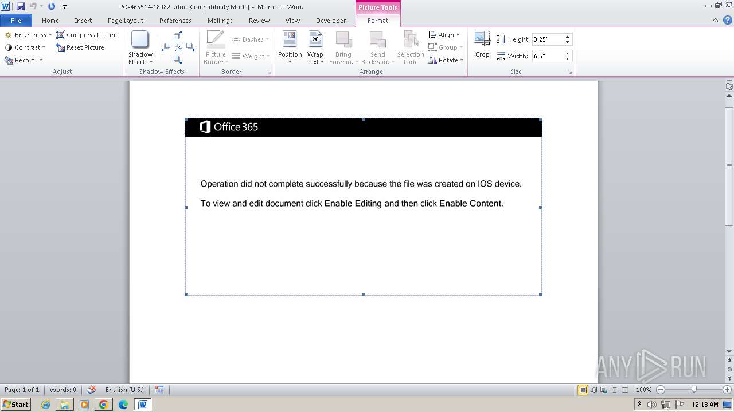Save the document from Quick Access Toolbar
The width and height of the screenshot is (734, 412).
pos(21,6)
